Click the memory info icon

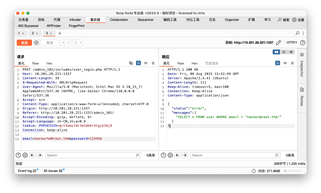click(254, 171)
